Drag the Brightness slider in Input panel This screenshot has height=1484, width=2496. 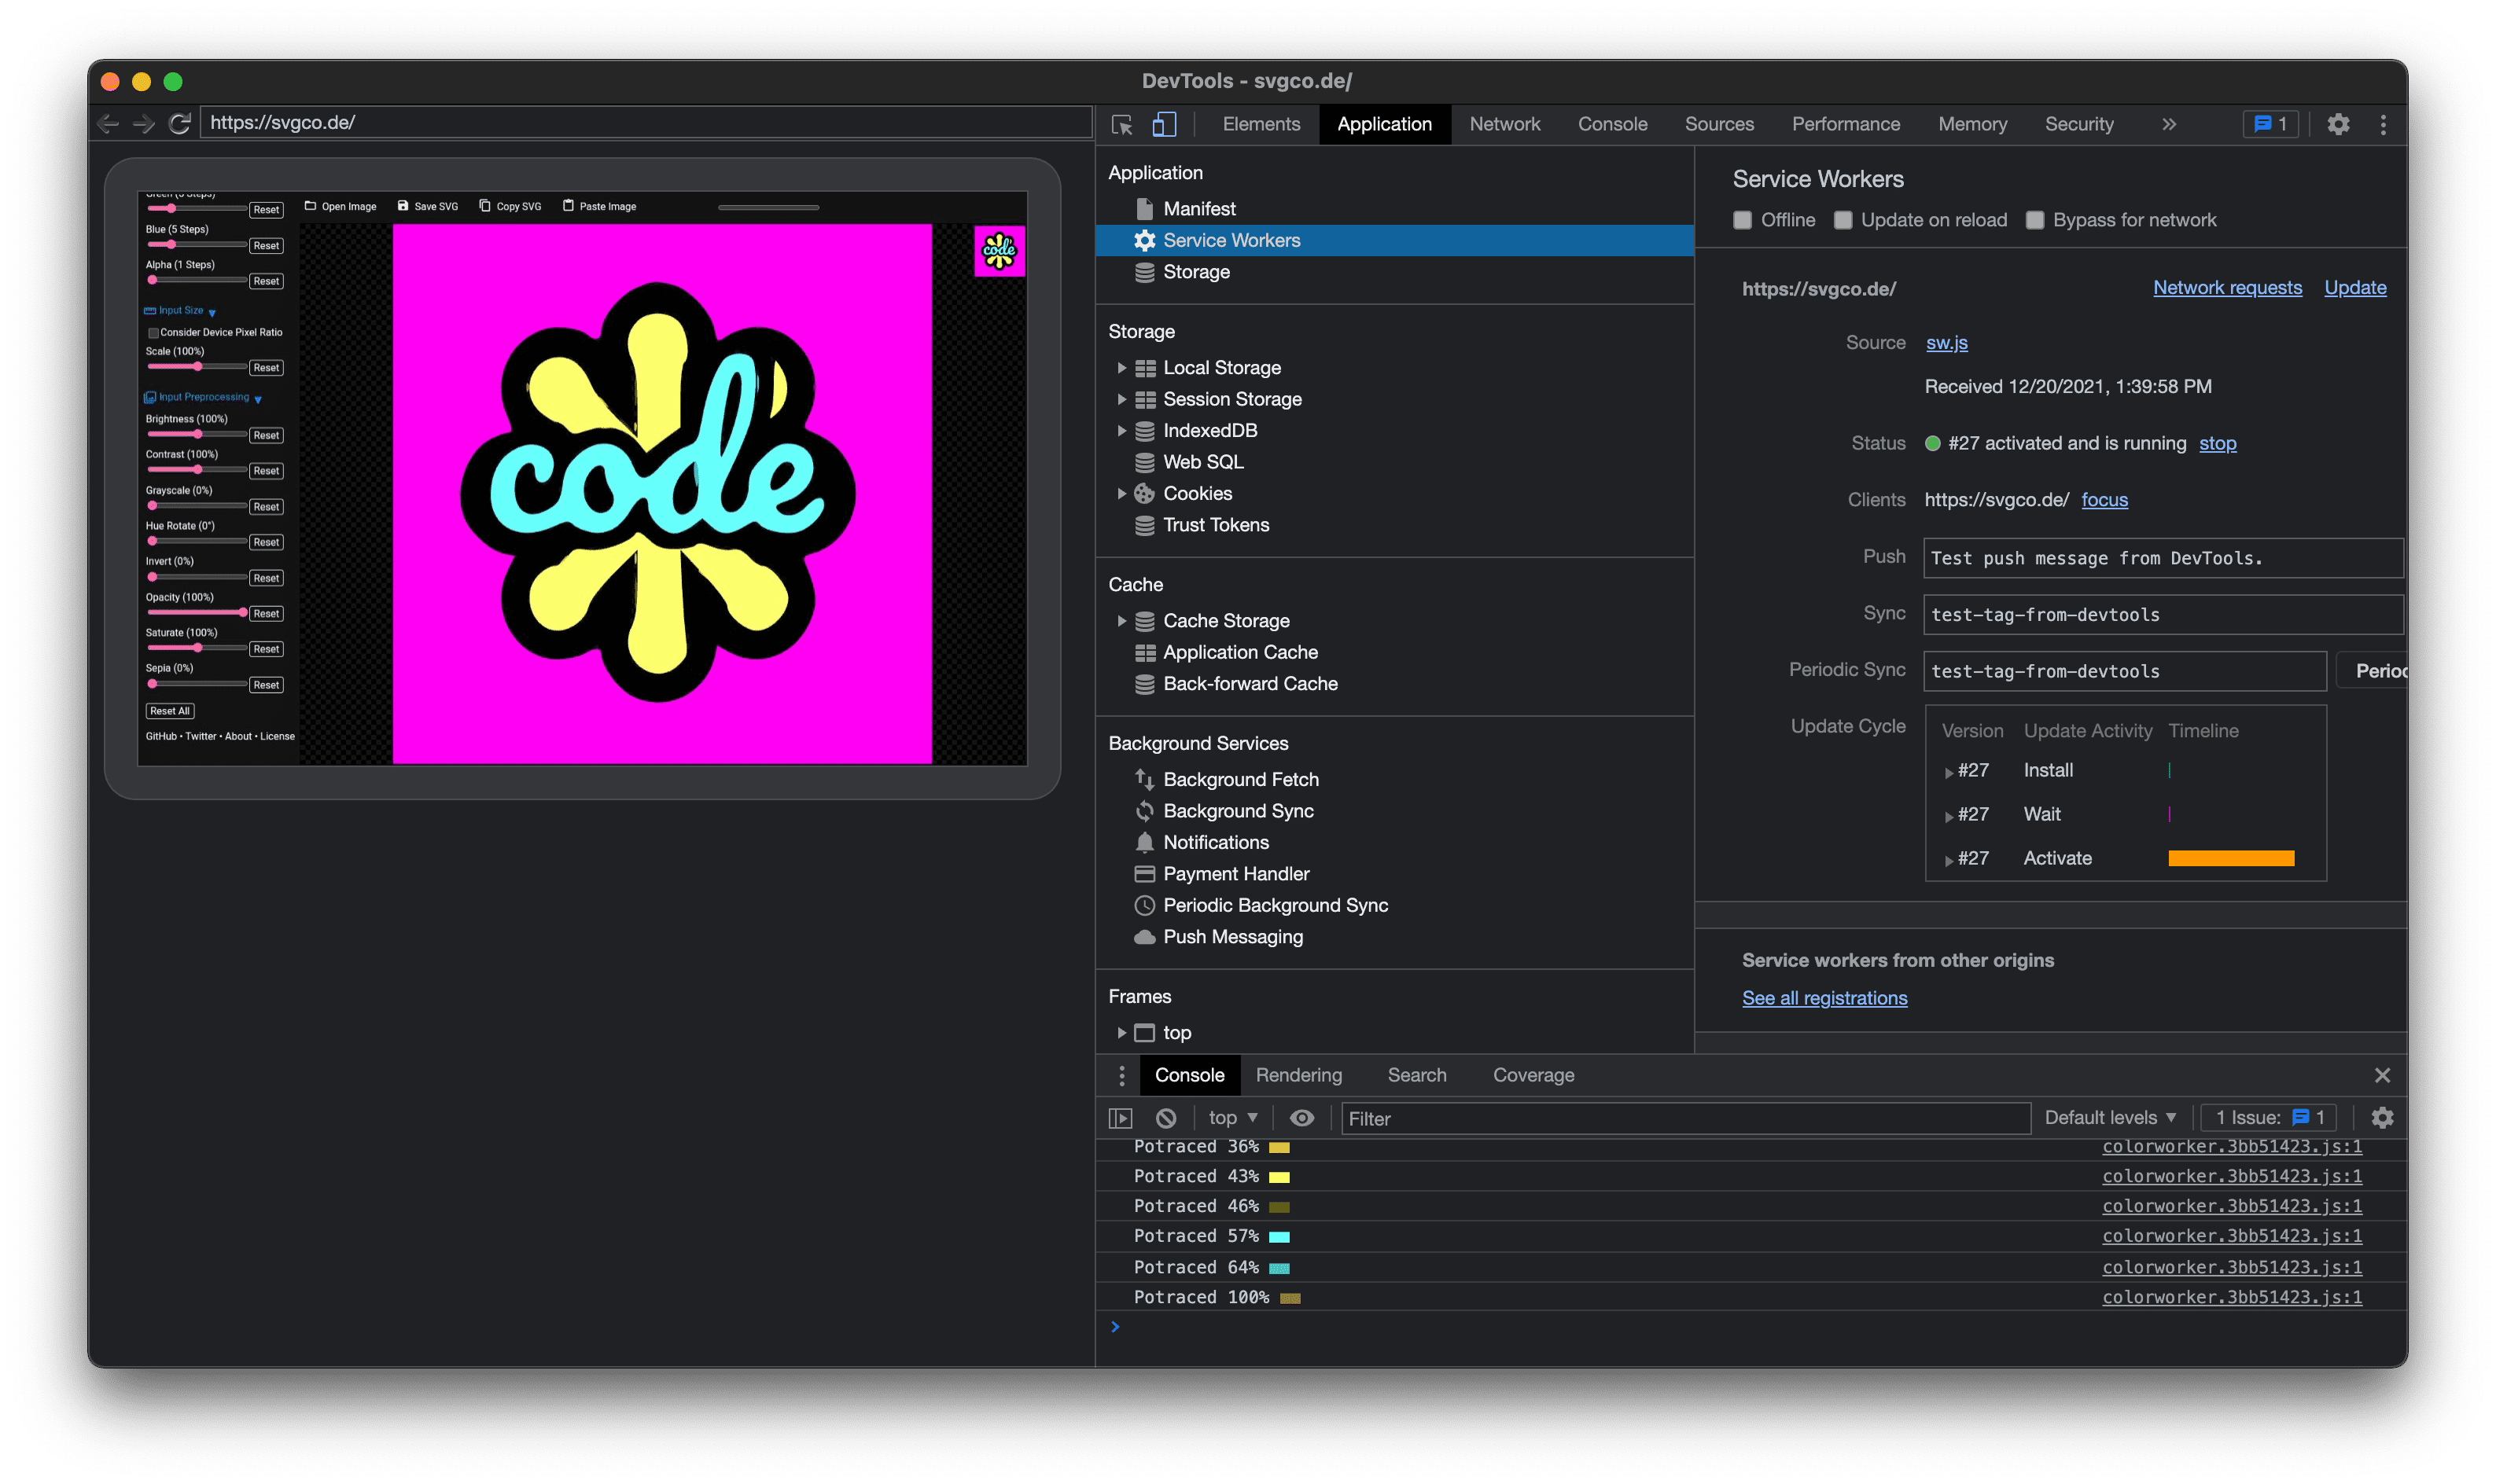click(x=198, y=433)
